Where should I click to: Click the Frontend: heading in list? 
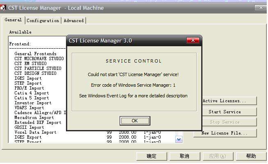[x=20, y=44]
